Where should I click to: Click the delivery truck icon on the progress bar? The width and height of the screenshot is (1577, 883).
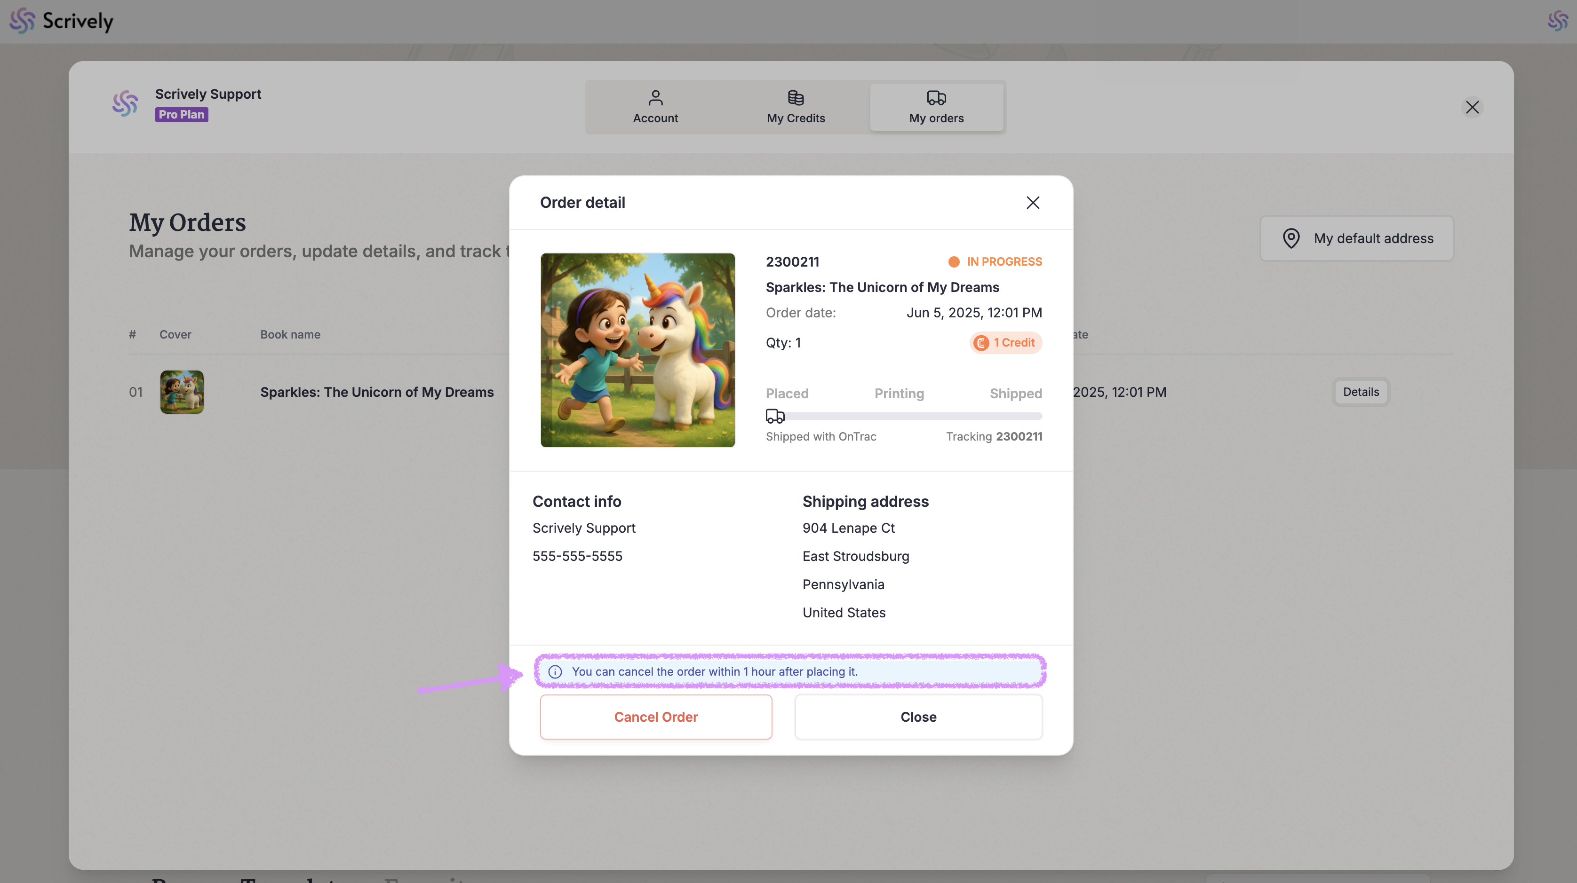click(x=775, y=416)
